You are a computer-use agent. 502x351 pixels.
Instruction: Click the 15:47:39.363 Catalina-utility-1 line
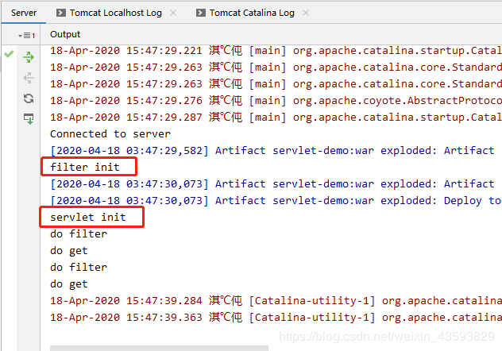[x=276, y=318]
